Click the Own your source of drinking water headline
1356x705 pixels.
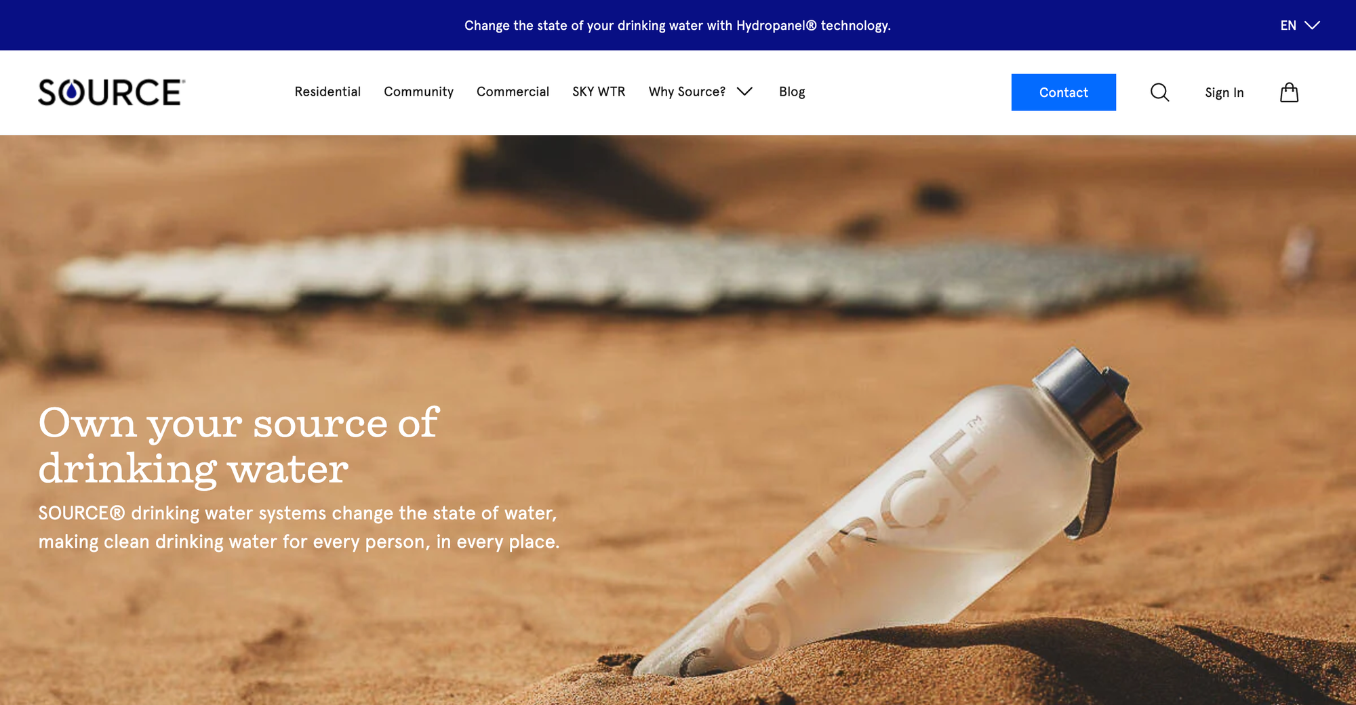tap(239, 445)
